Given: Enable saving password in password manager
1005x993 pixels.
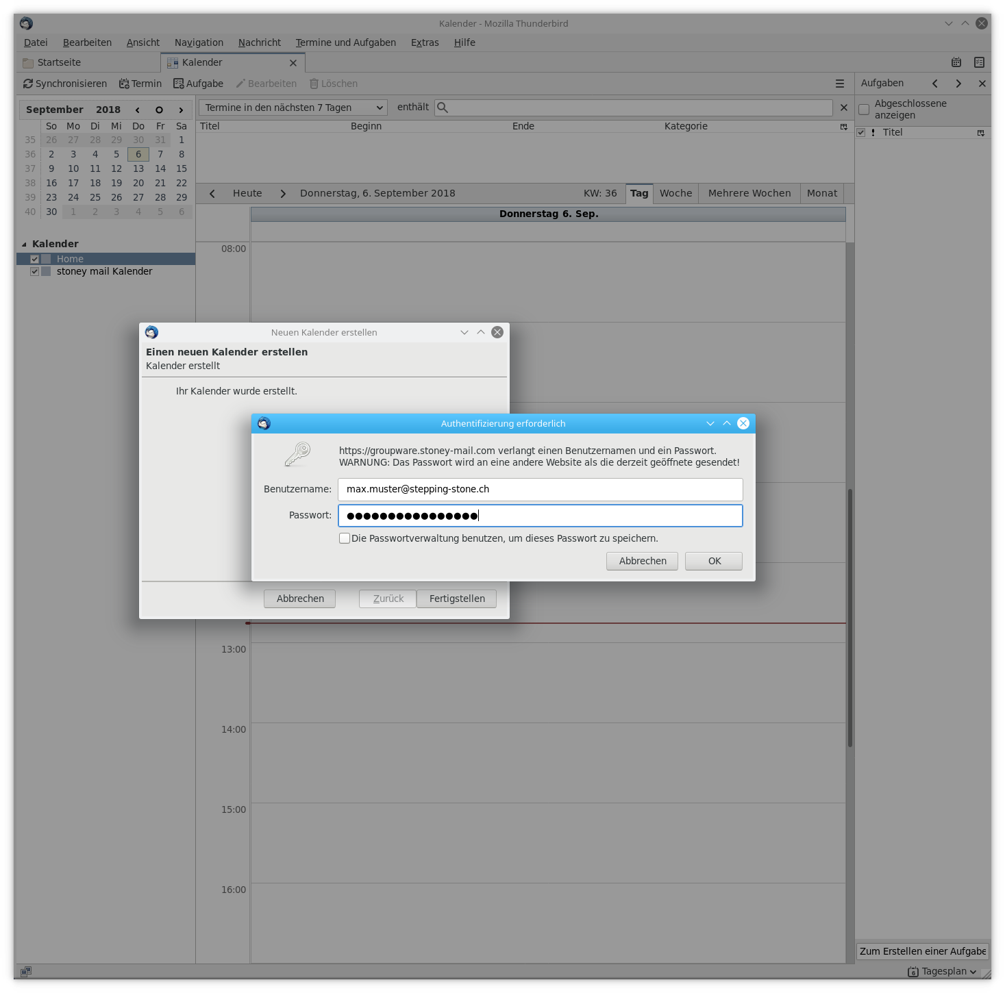Looking at the screenshot, I should pyautogui.click(x=345, y=538).
